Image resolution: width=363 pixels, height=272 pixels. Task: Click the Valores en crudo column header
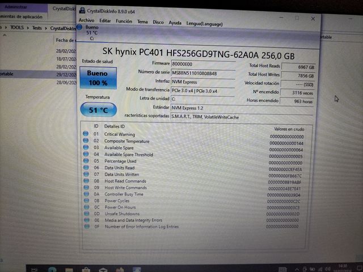coord(289,129)
